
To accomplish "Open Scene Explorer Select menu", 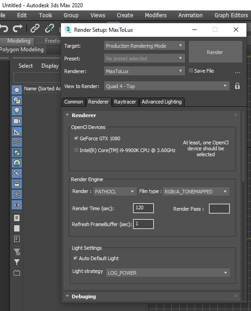I will pos(25,66).
